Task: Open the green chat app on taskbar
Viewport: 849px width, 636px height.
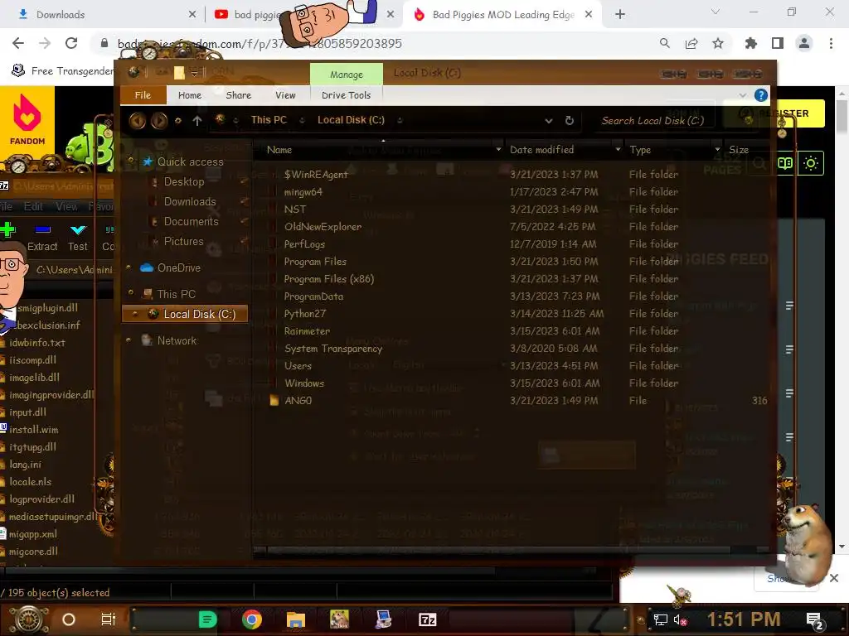Action: click(x=207, y=619)
